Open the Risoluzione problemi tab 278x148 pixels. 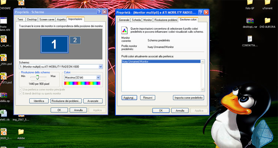click(166, 20)
